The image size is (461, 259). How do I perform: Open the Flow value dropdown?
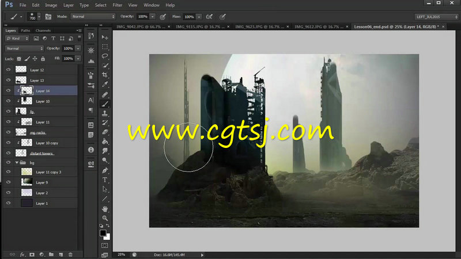coord(199,17)
